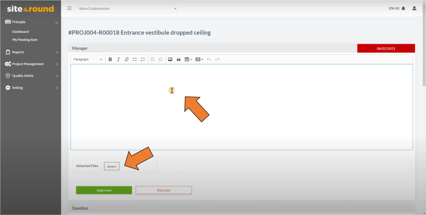Insert an image into the text editor

pos(170,59)
